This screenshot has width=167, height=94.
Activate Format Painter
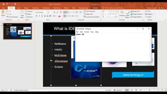coord(12,17)
